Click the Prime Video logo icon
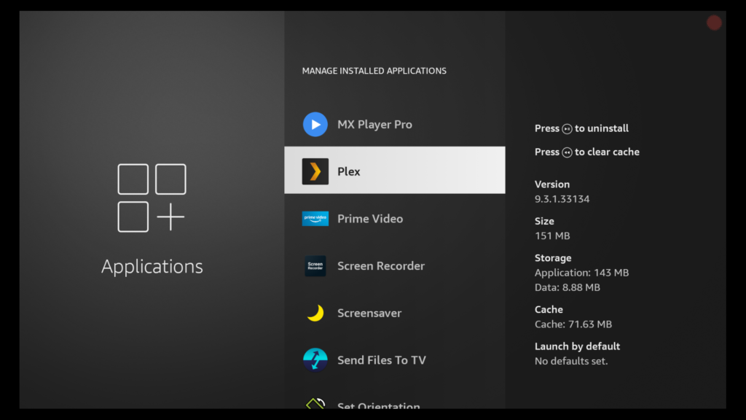This screenshot has height=420, width=746. click(315, 219)
